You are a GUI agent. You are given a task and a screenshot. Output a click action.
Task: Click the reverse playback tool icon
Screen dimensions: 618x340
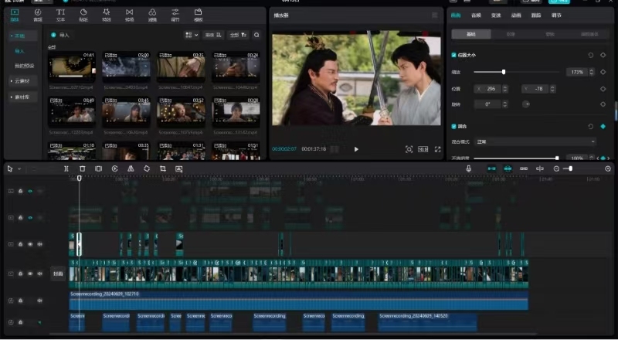coord(114,168)
